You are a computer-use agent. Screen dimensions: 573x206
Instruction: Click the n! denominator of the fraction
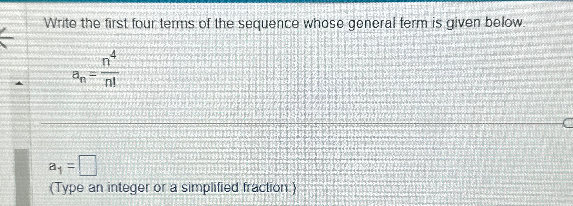(110, 82)
